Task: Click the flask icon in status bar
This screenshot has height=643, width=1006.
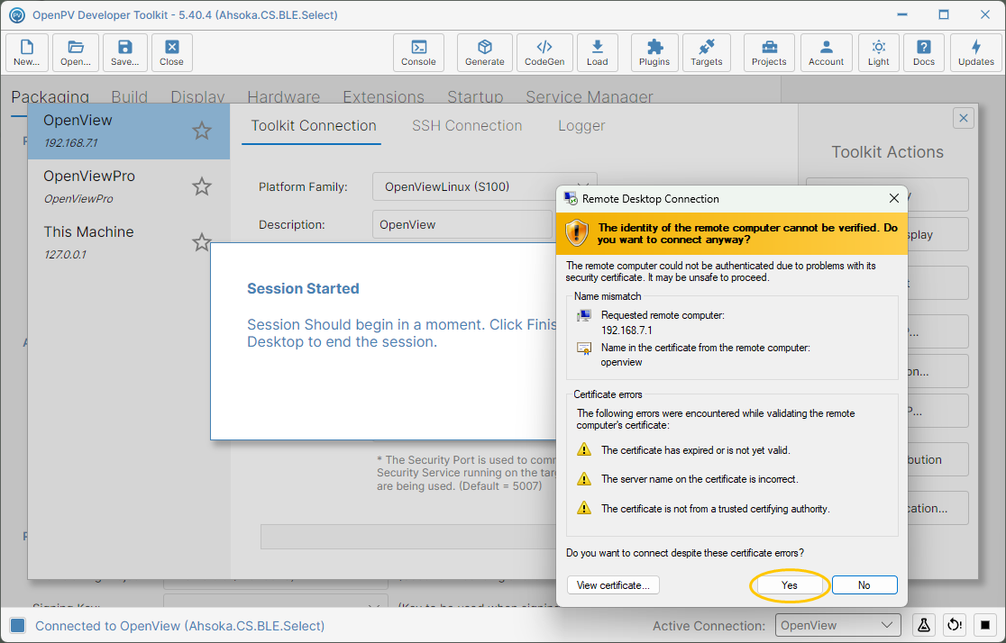Action: (x=923, y=625)
